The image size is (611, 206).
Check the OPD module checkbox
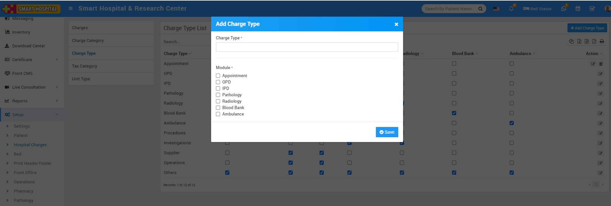coord(218,82)
